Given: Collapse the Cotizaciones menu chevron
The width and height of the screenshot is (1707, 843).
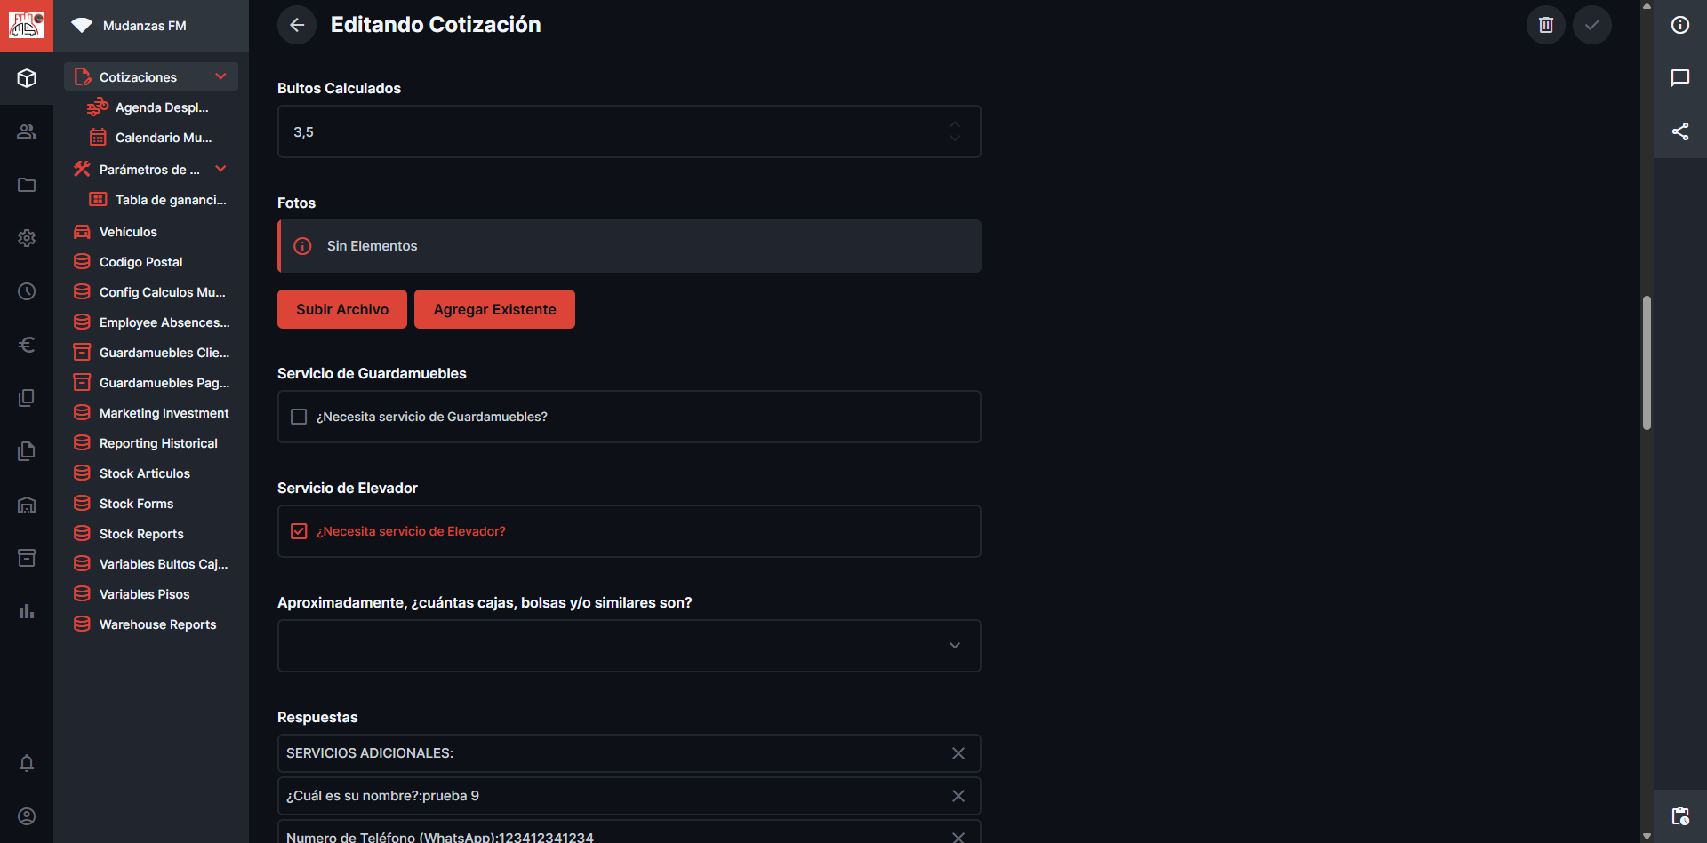Looking at the screenshot, I should (220, 77).
